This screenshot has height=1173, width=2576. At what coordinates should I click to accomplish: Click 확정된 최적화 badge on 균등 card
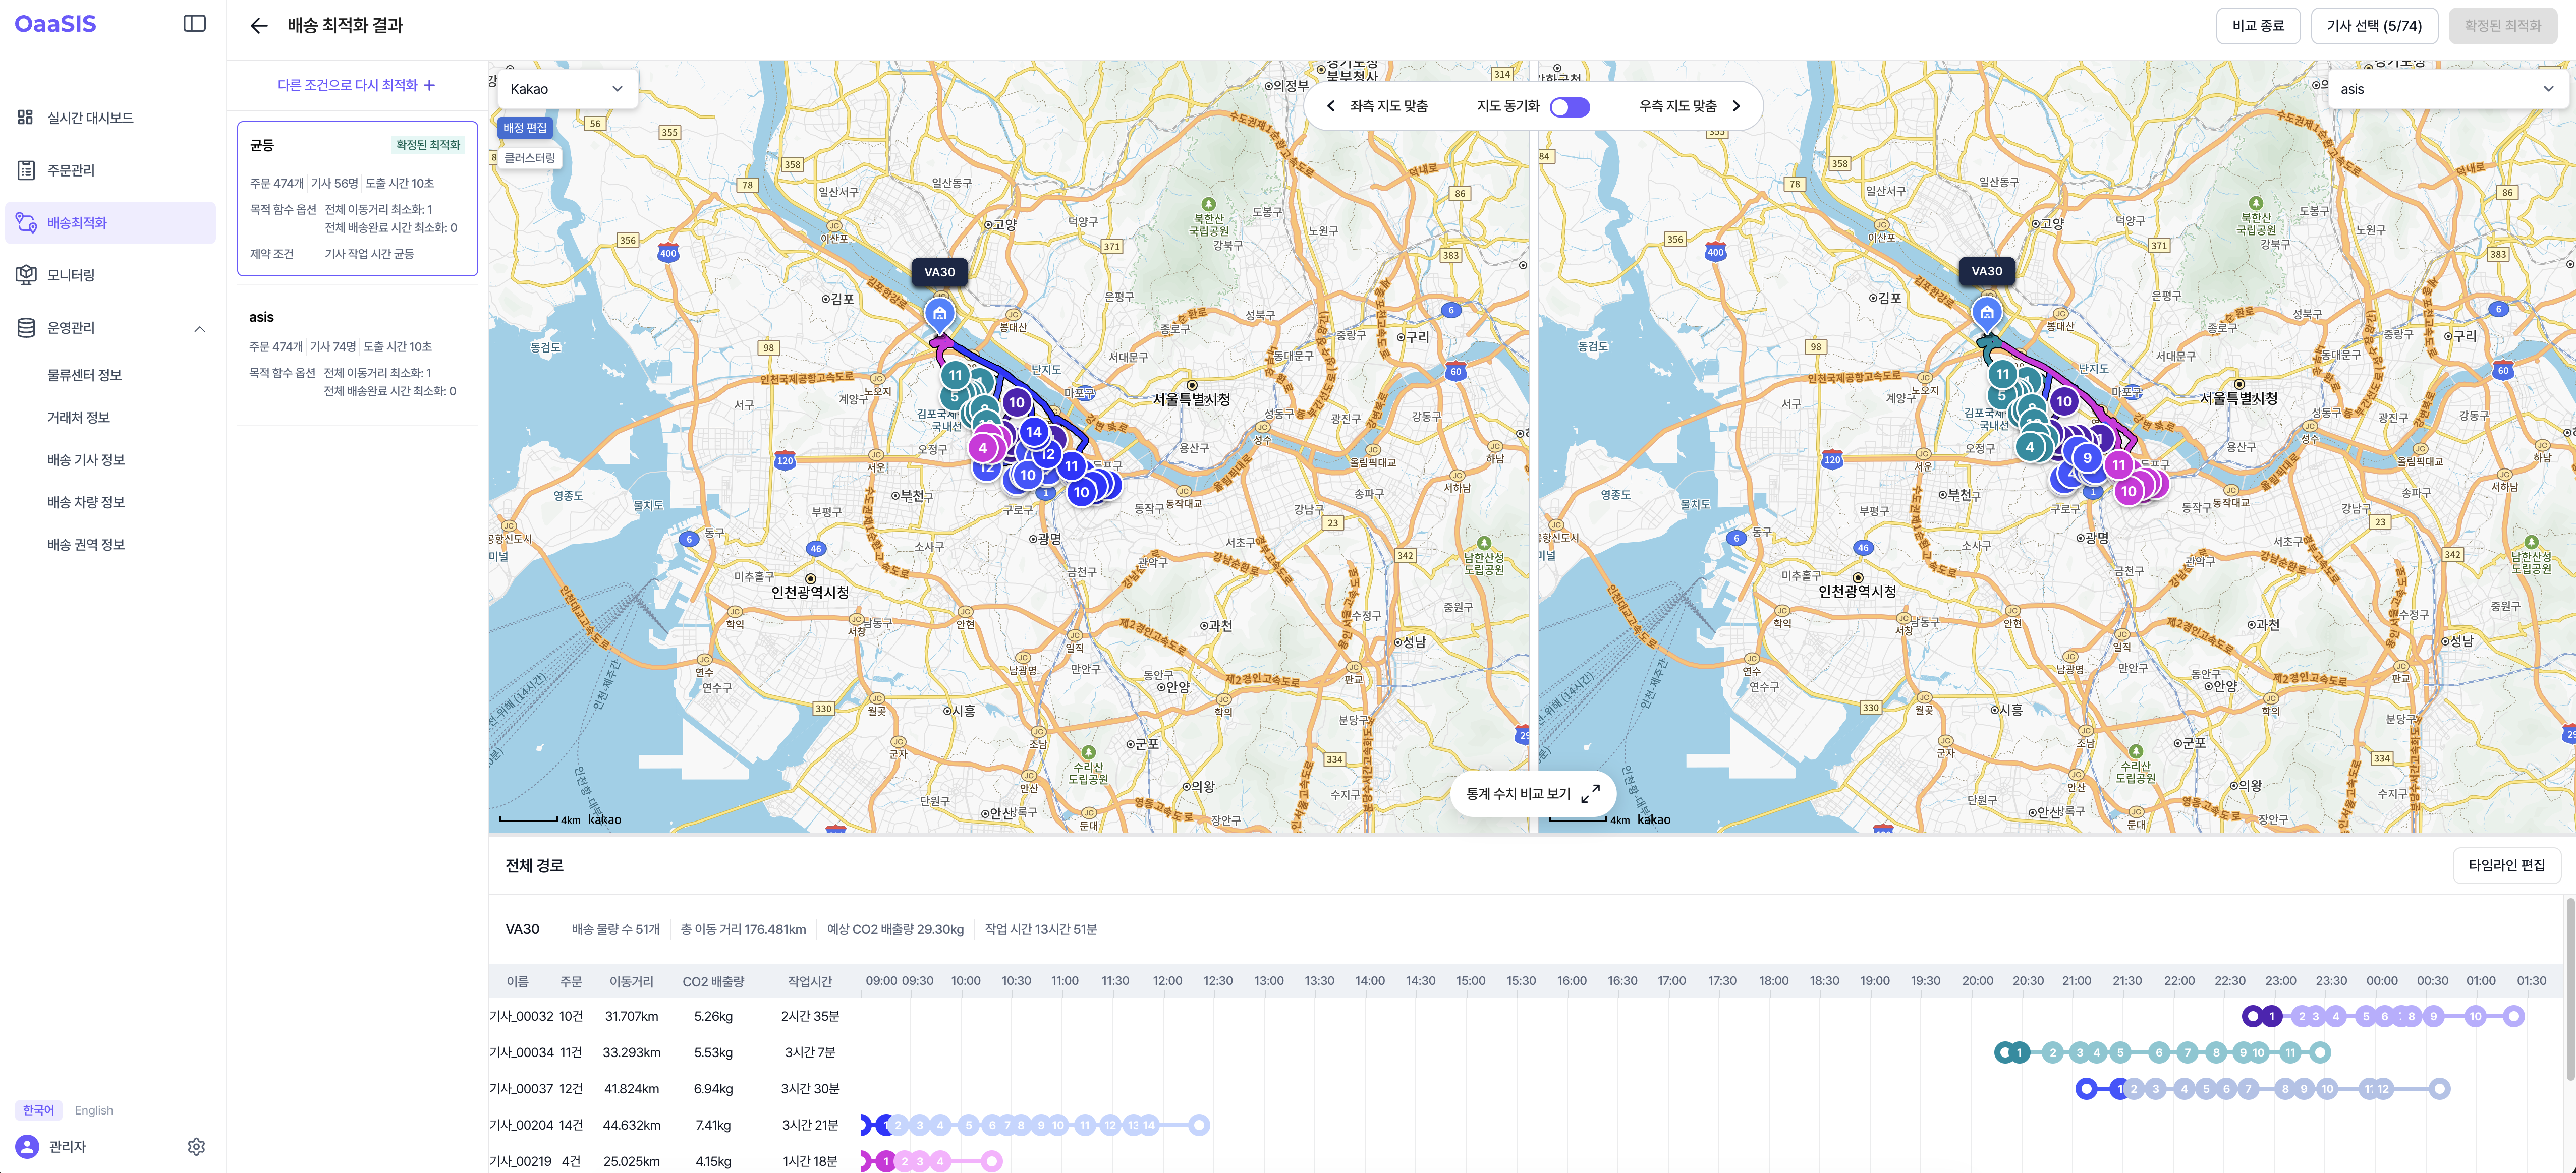[x=428, y=145]
